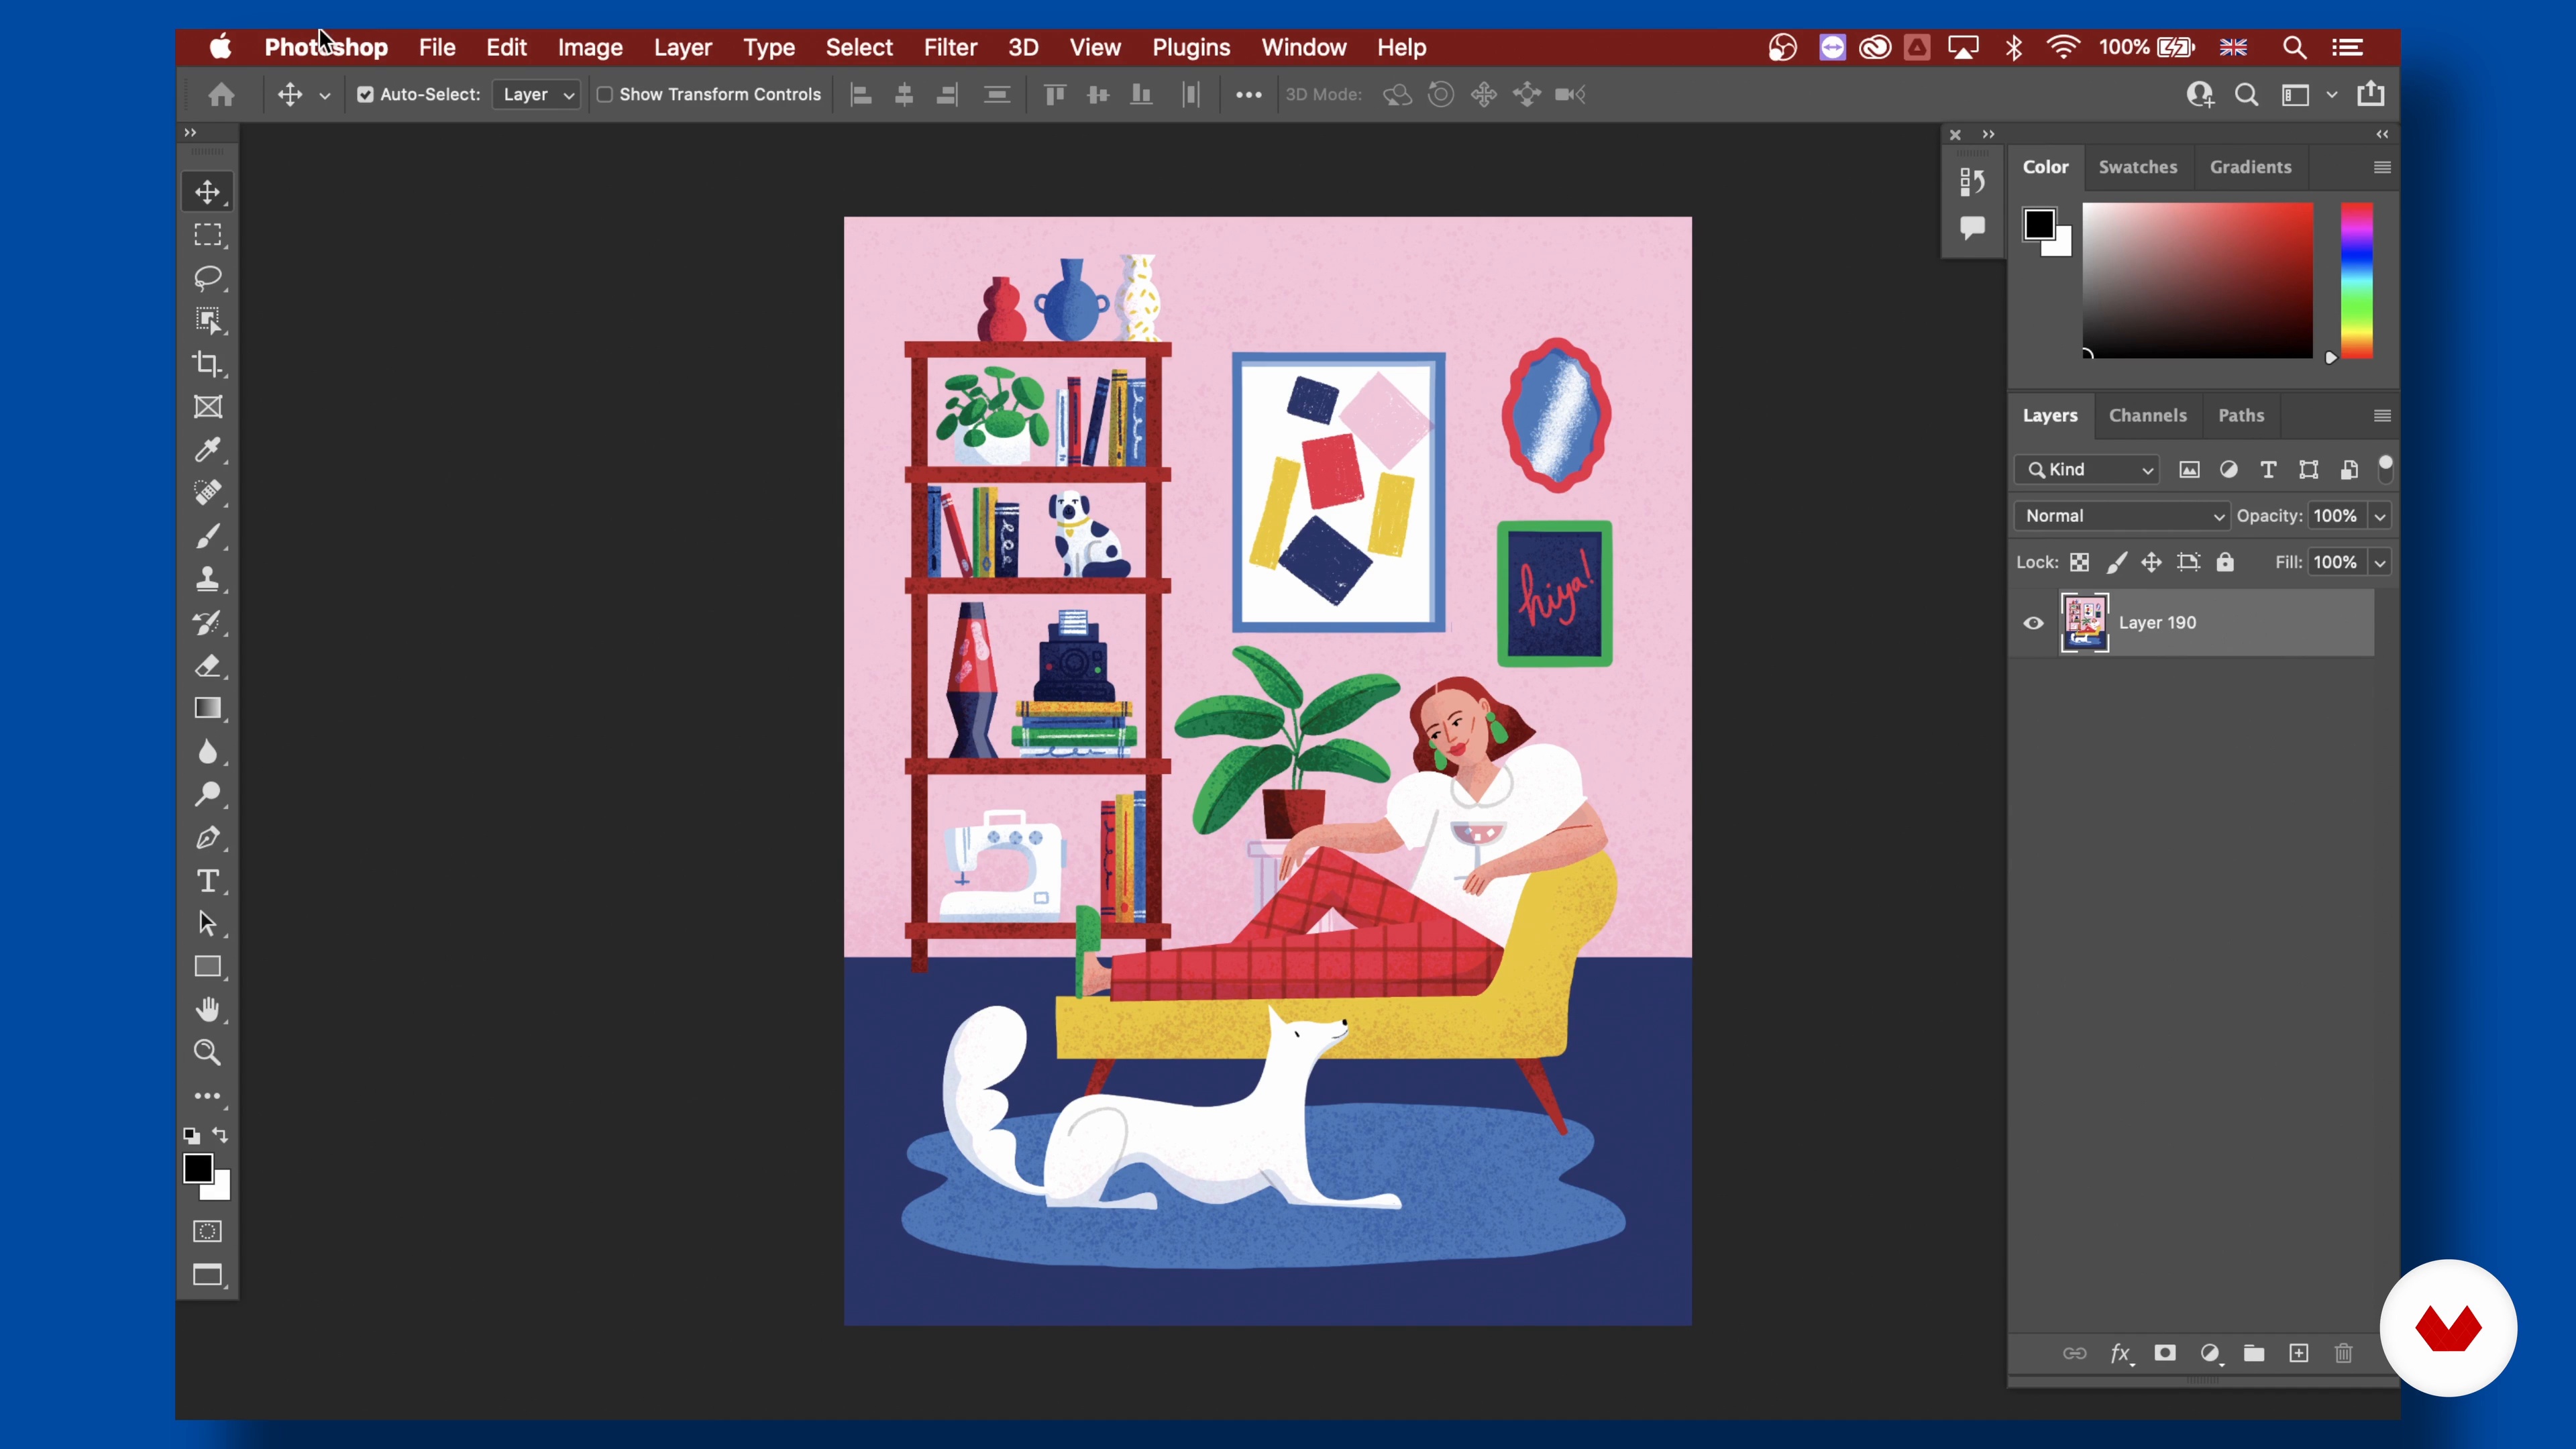The image size is (2576, 1449).
Task: Open the Move tool preset picker arrow
Action: coord(324,96)
